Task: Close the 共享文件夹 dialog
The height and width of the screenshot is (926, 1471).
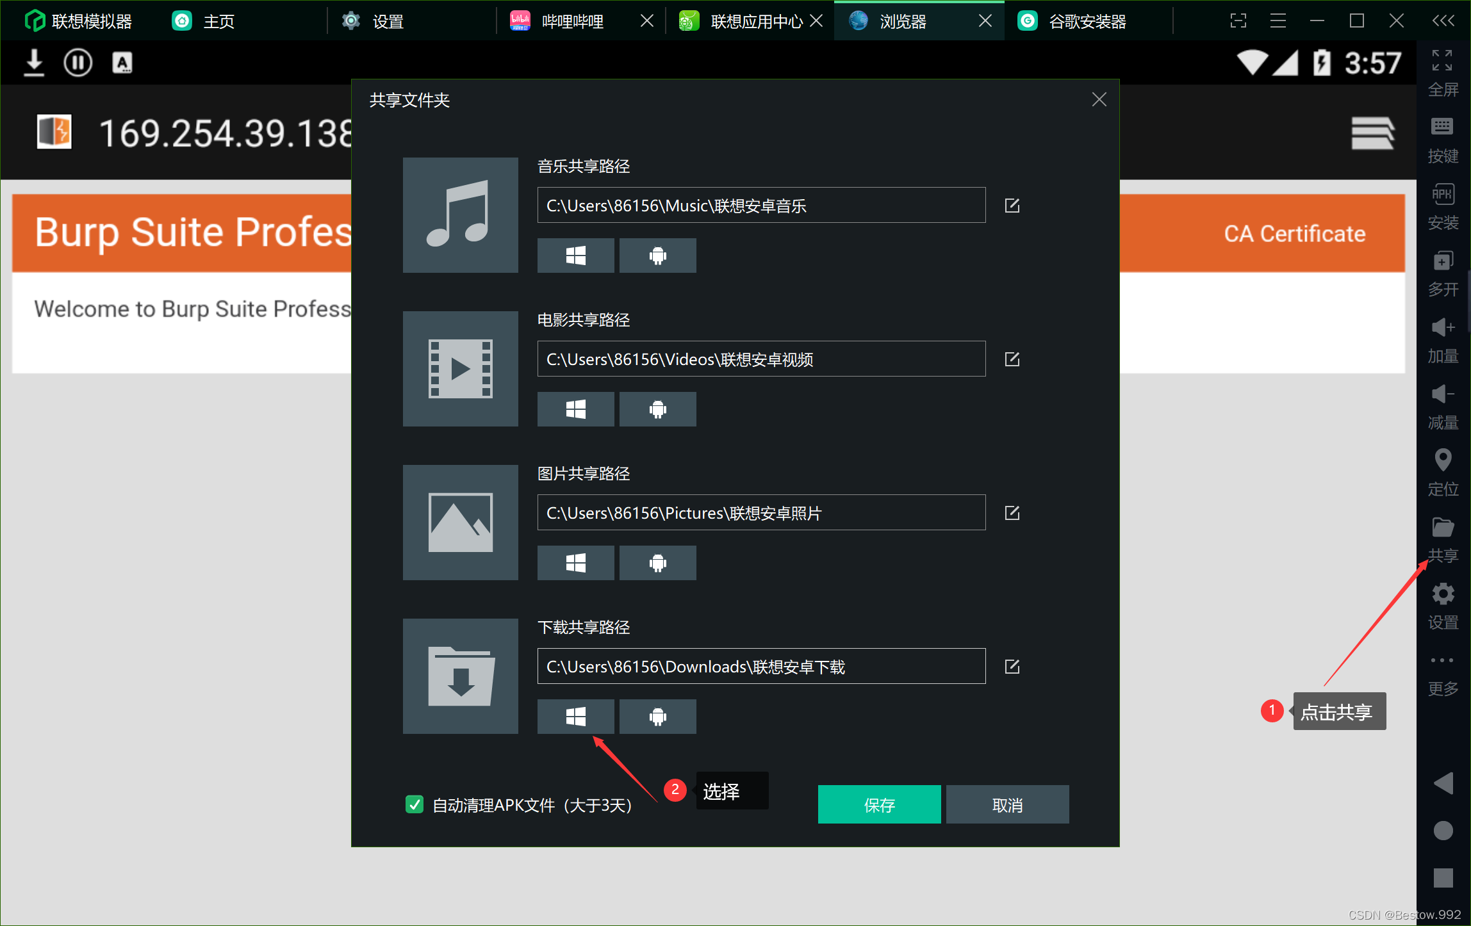Action: pos(1099,99)
